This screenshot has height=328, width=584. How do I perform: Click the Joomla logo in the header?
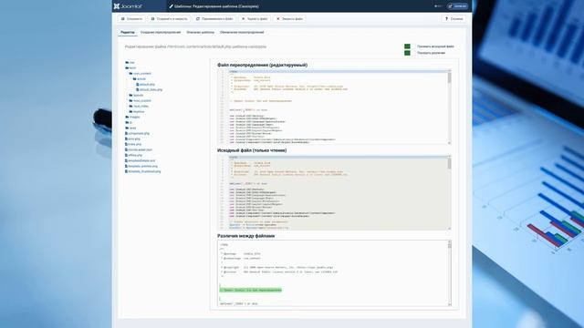128,6
